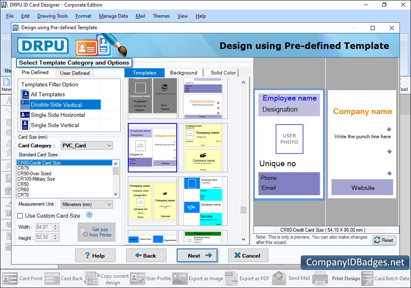
Task: Click card sizes list scroll down arrow
Action: coord(115,194)
